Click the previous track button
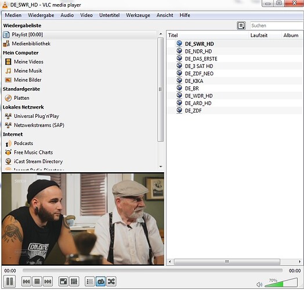Viewport: 304px width, 290px height. pos(26,281)
